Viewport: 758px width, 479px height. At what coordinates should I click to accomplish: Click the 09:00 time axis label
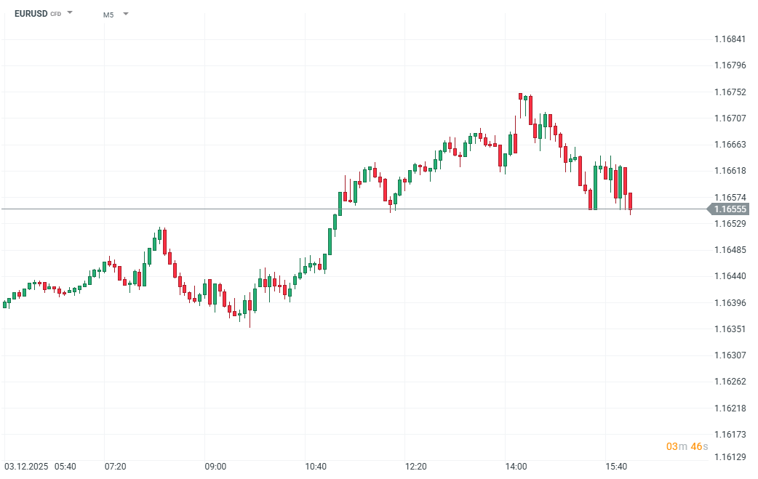[x=215, y=466]
